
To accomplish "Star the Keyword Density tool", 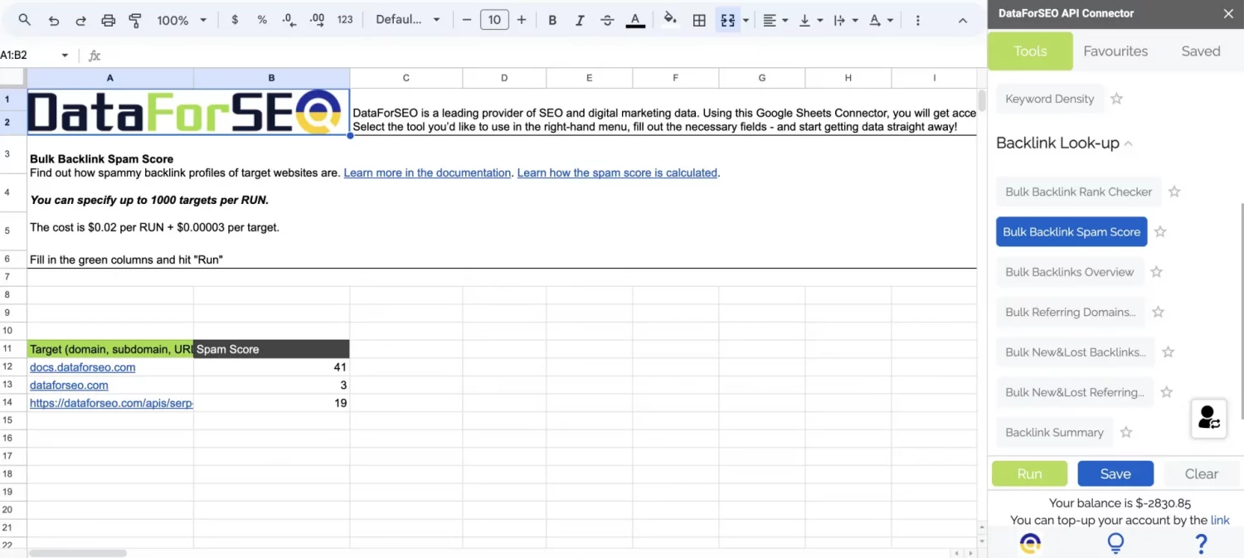I will coord(1116,99).
